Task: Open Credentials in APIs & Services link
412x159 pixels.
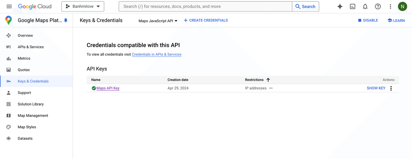Action: pos(157,54)
